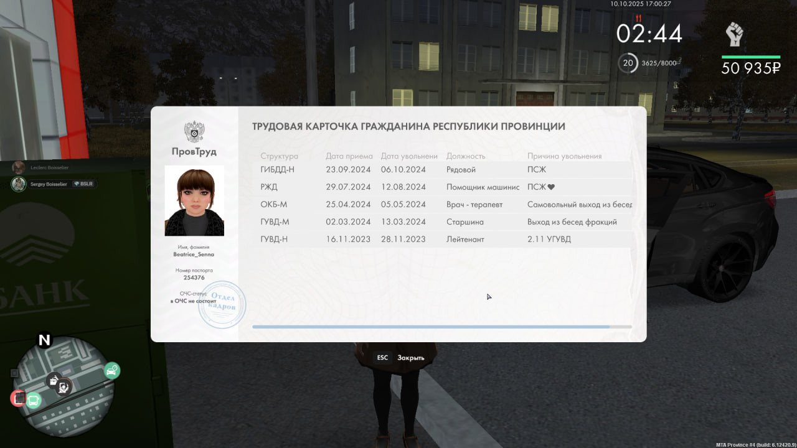797x448 pixels.
Task: Click the player portrait marker on minimap
Action: (x=64, y=388)
